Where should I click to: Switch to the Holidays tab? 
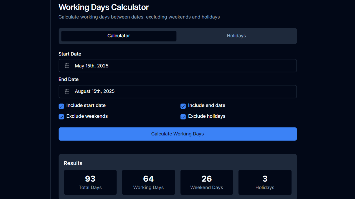point(236,36)
